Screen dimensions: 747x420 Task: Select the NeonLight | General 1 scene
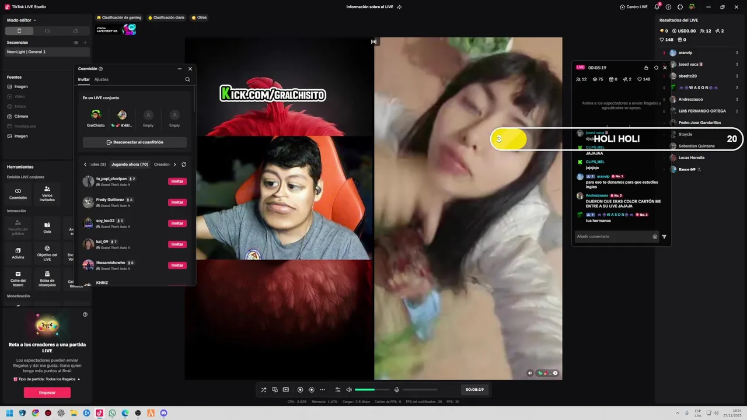pyautogui.click(x=47, y=52)
